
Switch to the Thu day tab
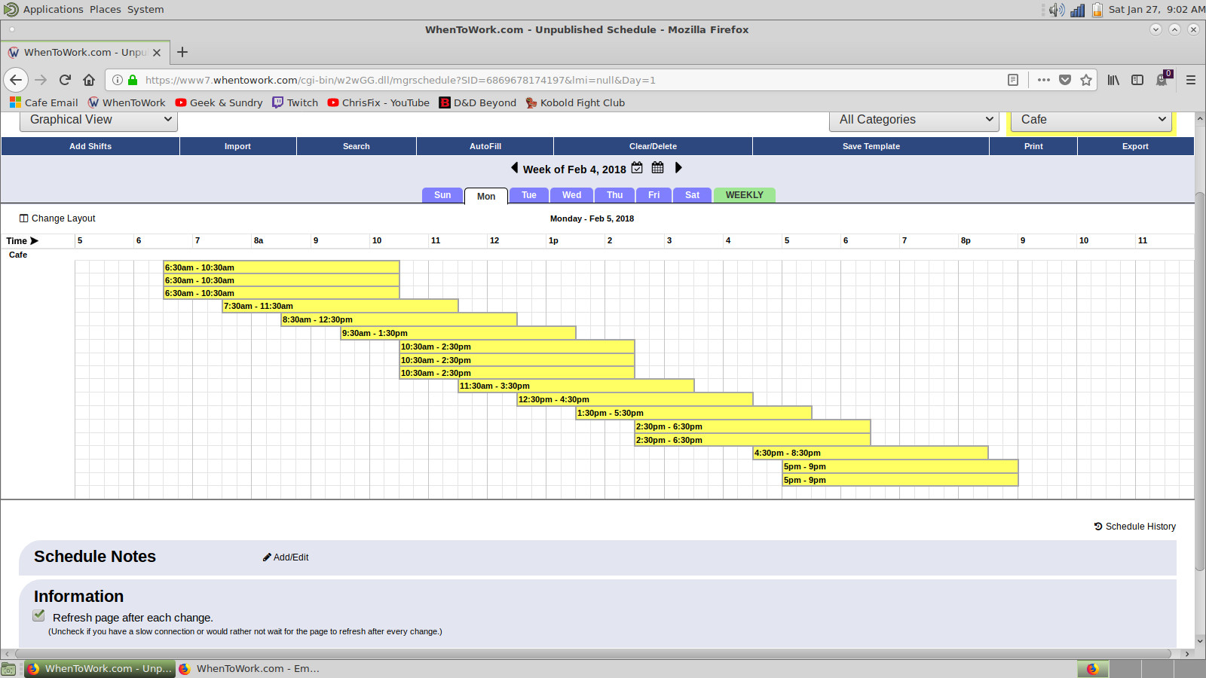[x=615, y=195]
